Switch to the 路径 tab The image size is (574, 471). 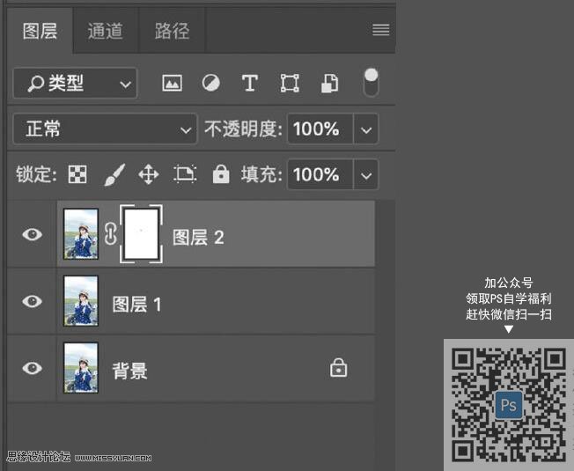tap(172, 31)
